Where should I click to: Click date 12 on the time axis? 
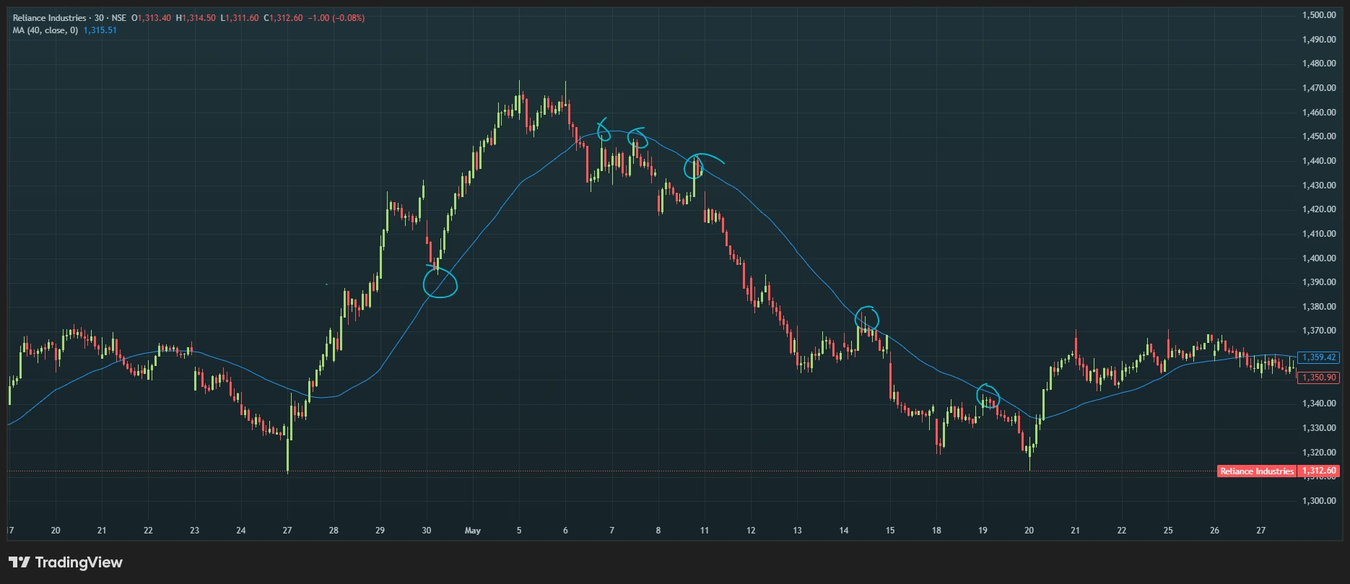(x=751, y=531)
